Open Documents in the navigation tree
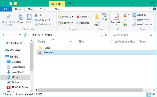The image size is (157, 97). 16,67
